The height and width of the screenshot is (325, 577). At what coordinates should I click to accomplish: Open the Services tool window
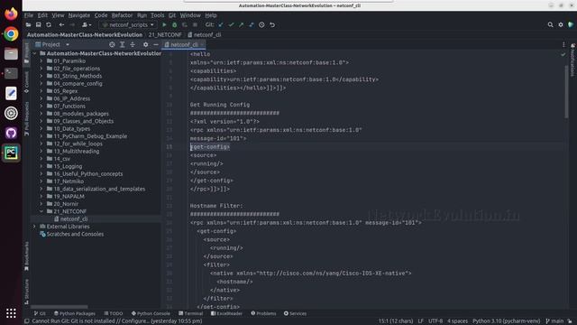point(295,313)
